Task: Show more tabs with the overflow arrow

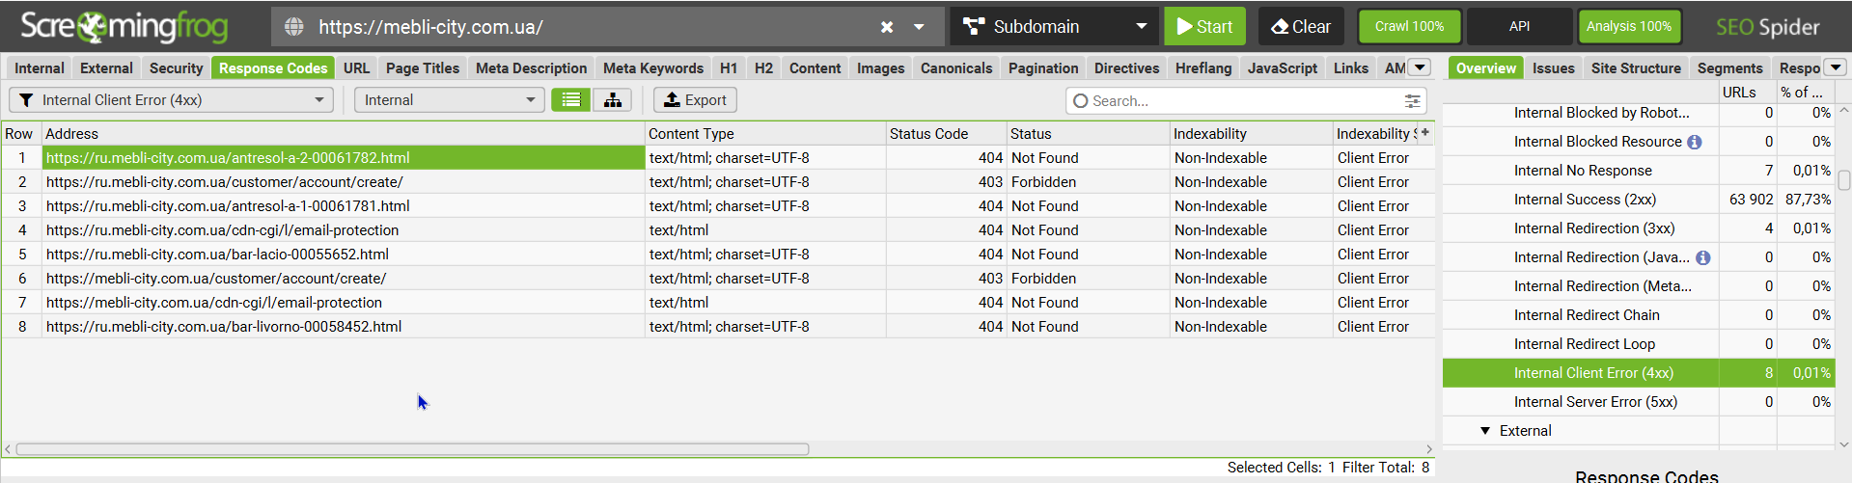Action: [1419, 67]
